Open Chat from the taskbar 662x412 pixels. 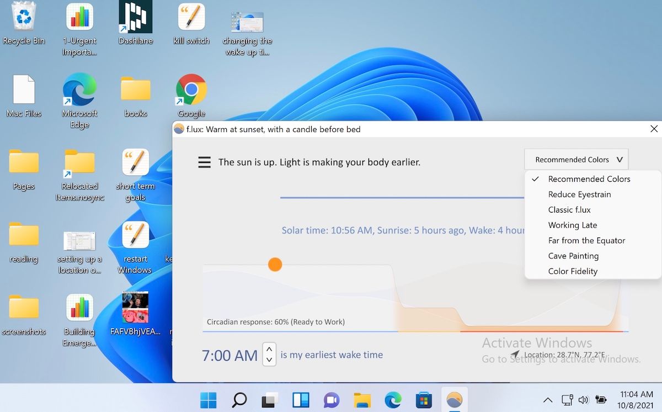click(331, 399)
